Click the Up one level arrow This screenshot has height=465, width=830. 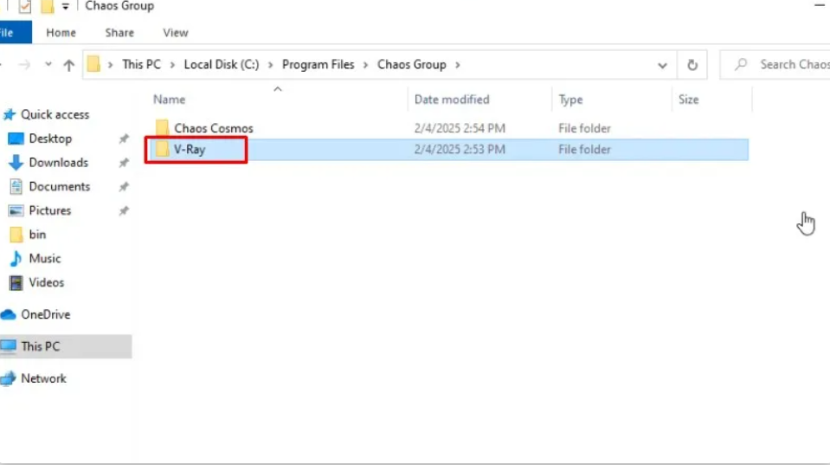69,65
